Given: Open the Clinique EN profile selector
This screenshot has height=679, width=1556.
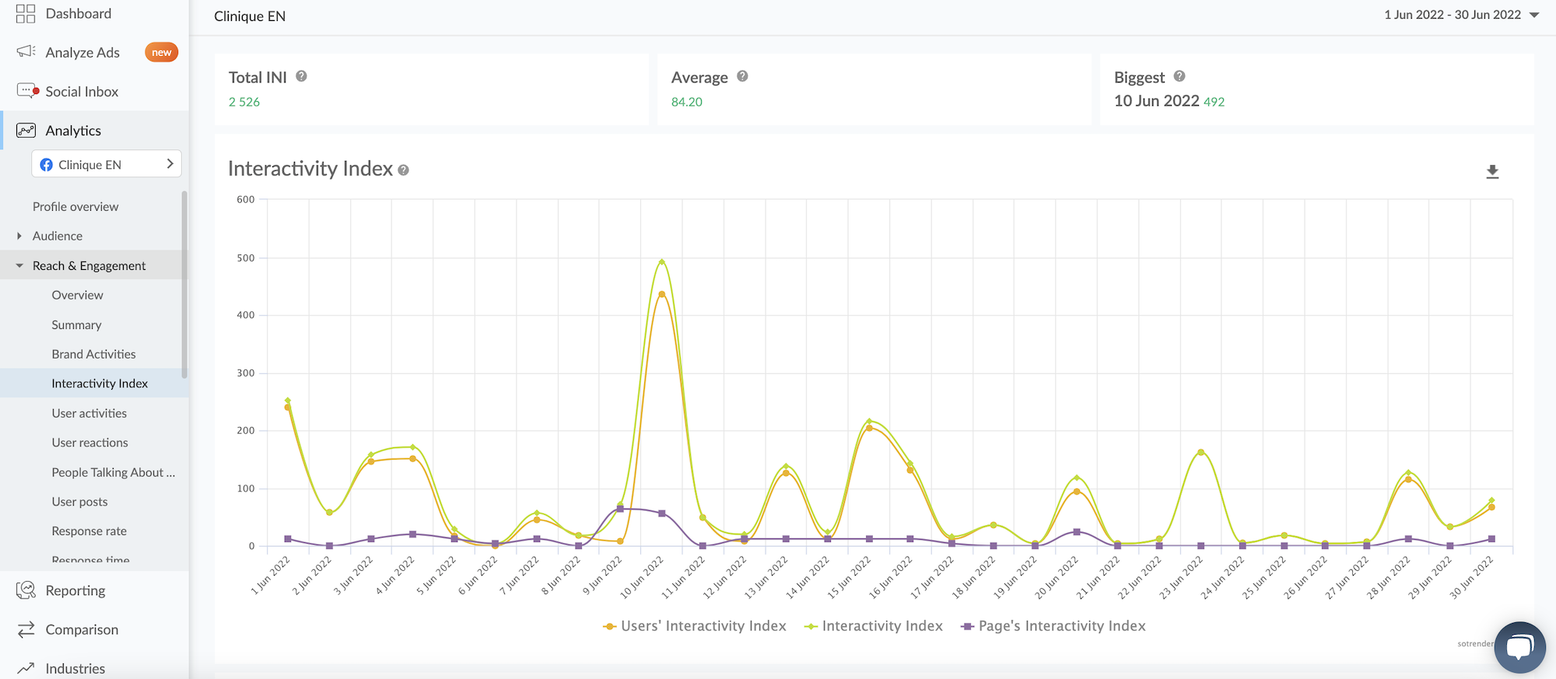Looking at the screenshot, I should coord(107,164).
